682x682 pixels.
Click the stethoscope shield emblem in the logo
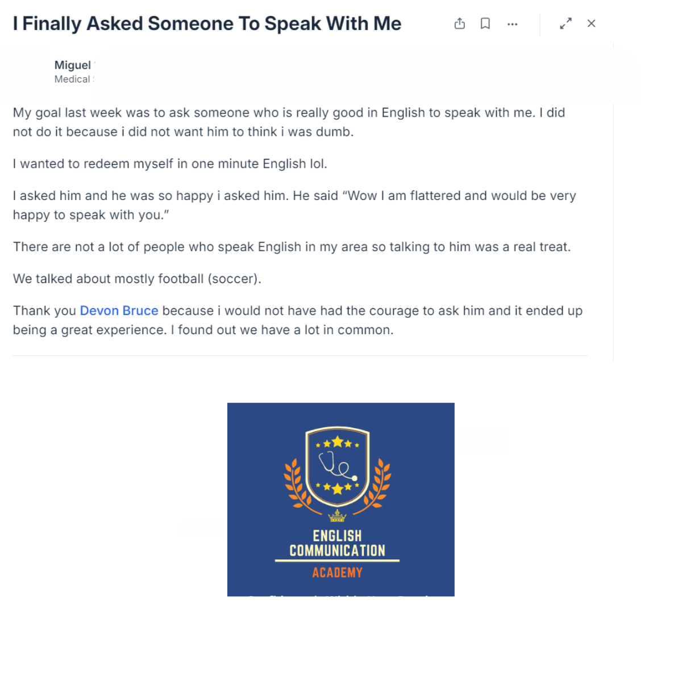338,466
